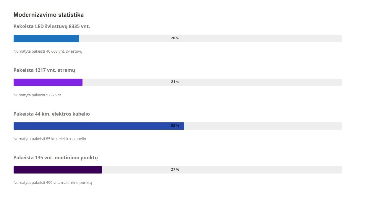Viewport: 369px width, 201px height.
Task: Click the 20 % progress label
Action: [x=175, y=38]
